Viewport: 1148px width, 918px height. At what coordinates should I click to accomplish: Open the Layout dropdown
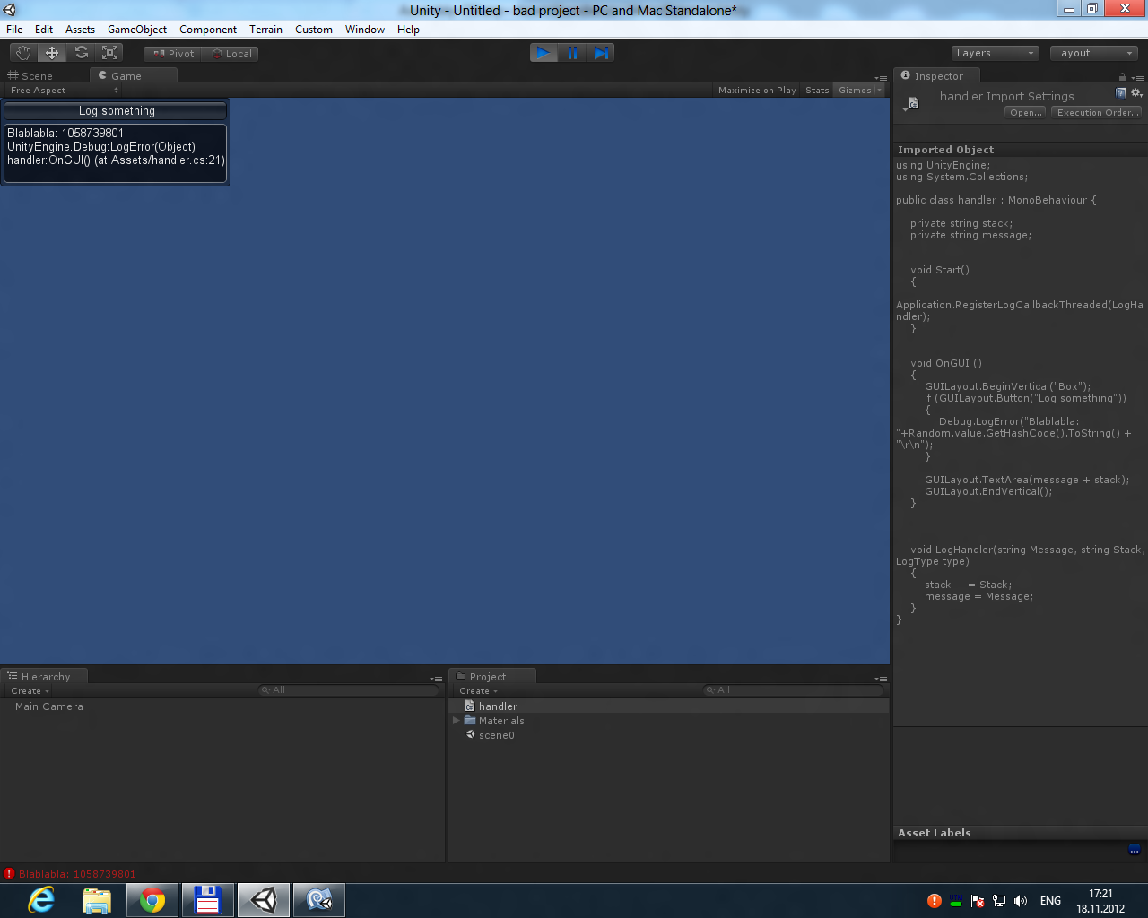pos(1093,53)
